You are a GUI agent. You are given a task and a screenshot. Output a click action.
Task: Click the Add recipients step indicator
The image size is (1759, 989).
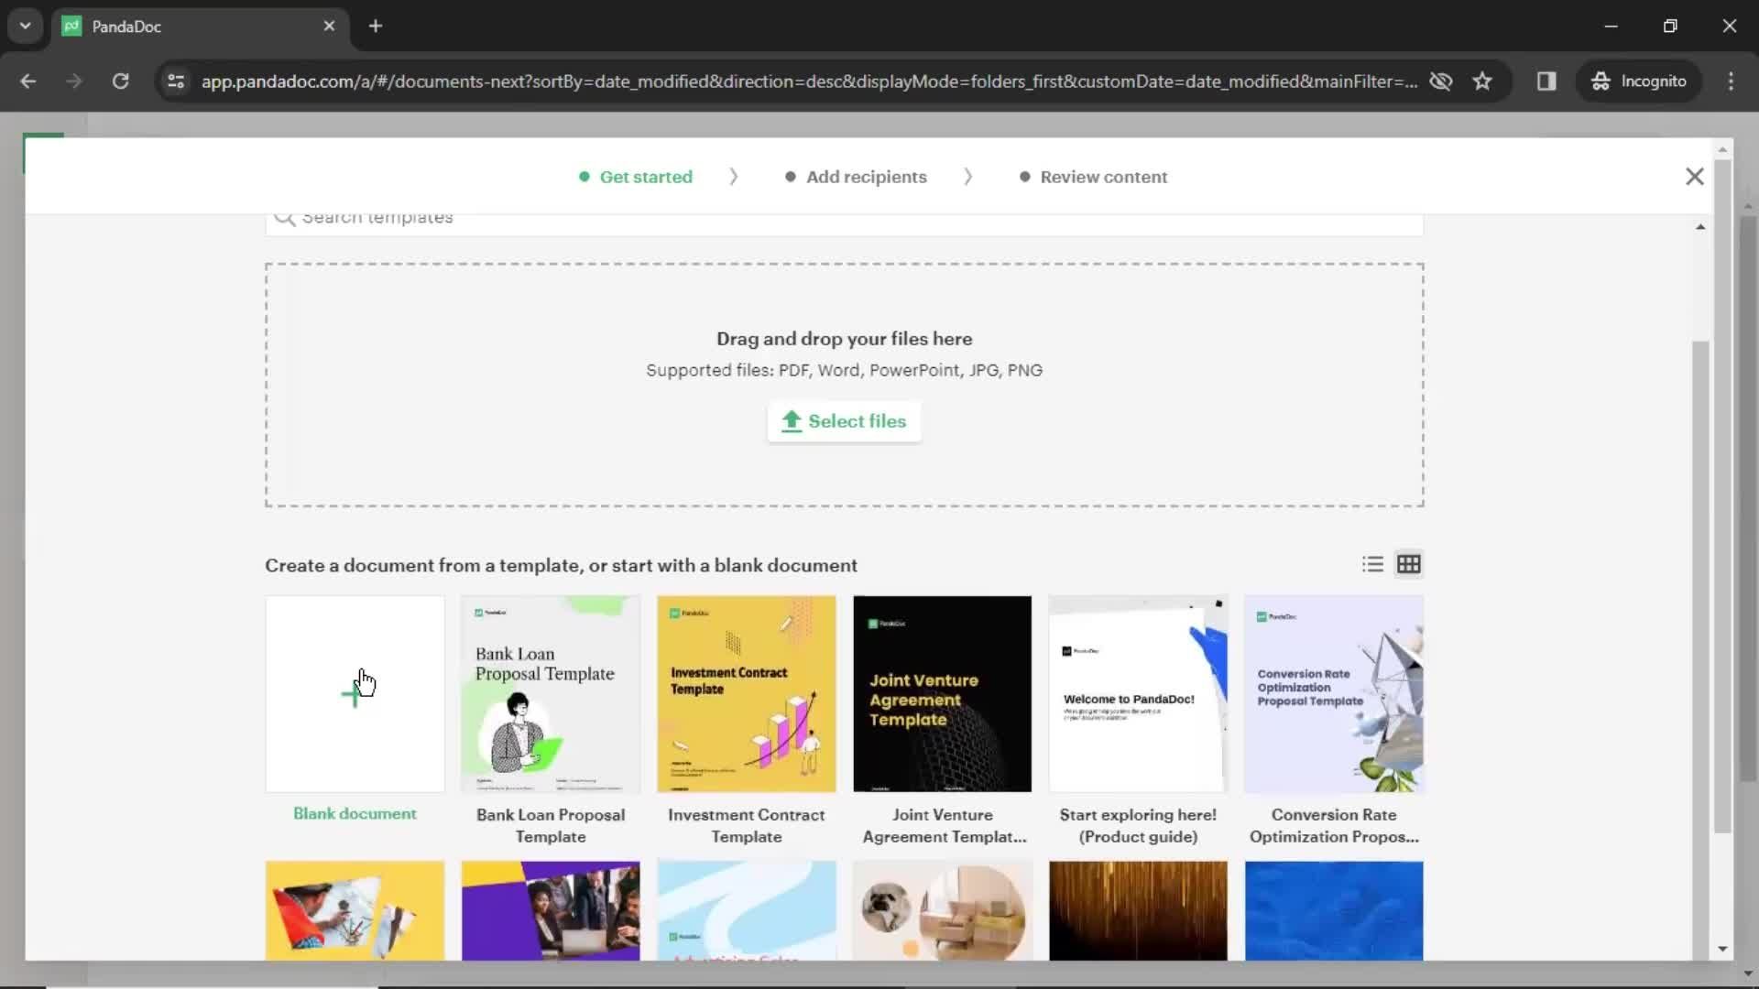coord(868,177)
